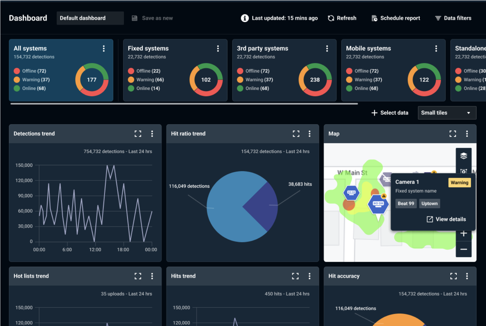This screenshot has height=326, width=486.
Task: Click '450 hits - Last 24 hrs' text
Action: (x=287, y=294)
